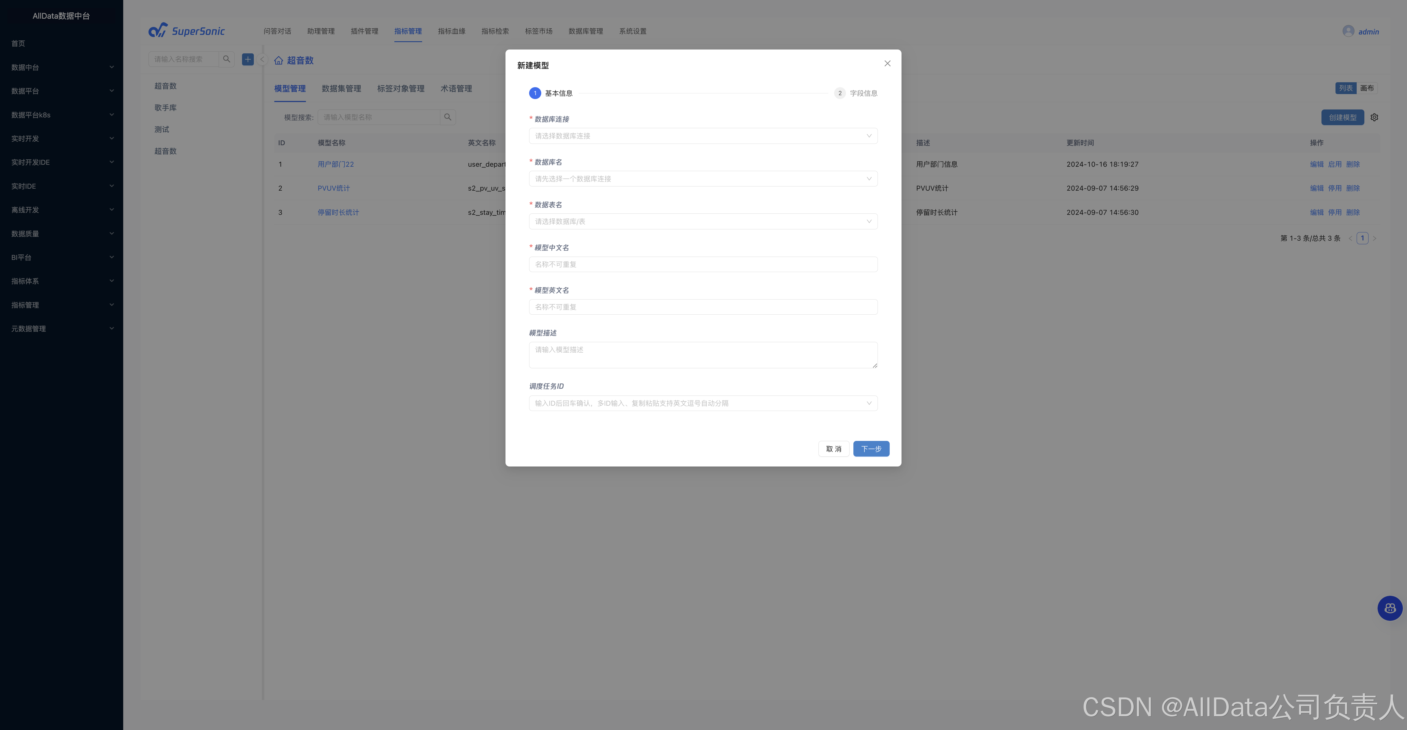Image resolution: width=1407 pixels, height=730 pixels.
Task: Collapse the domain list panel arrow
Action: coord(262,60)
